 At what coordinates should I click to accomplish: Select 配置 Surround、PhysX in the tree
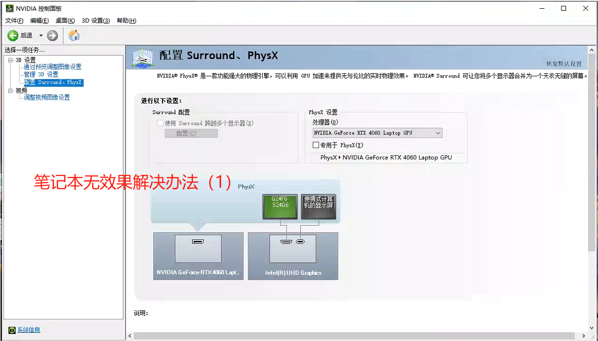pyautogui.click(x=53, y=82)
